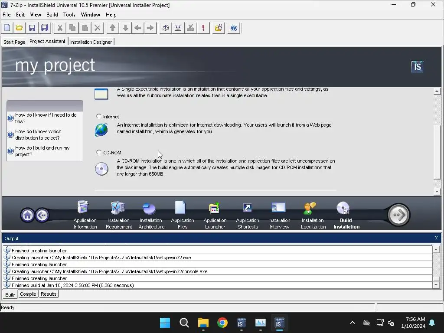Click the Left arrow toolbar icon
The width and height of the screenshot is (444, 333).
click(x=138, y=28)
